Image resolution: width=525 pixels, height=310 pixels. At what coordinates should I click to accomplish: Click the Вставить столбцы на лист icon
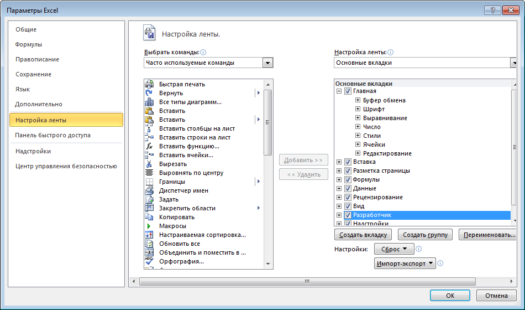click(x=149, y=128)
